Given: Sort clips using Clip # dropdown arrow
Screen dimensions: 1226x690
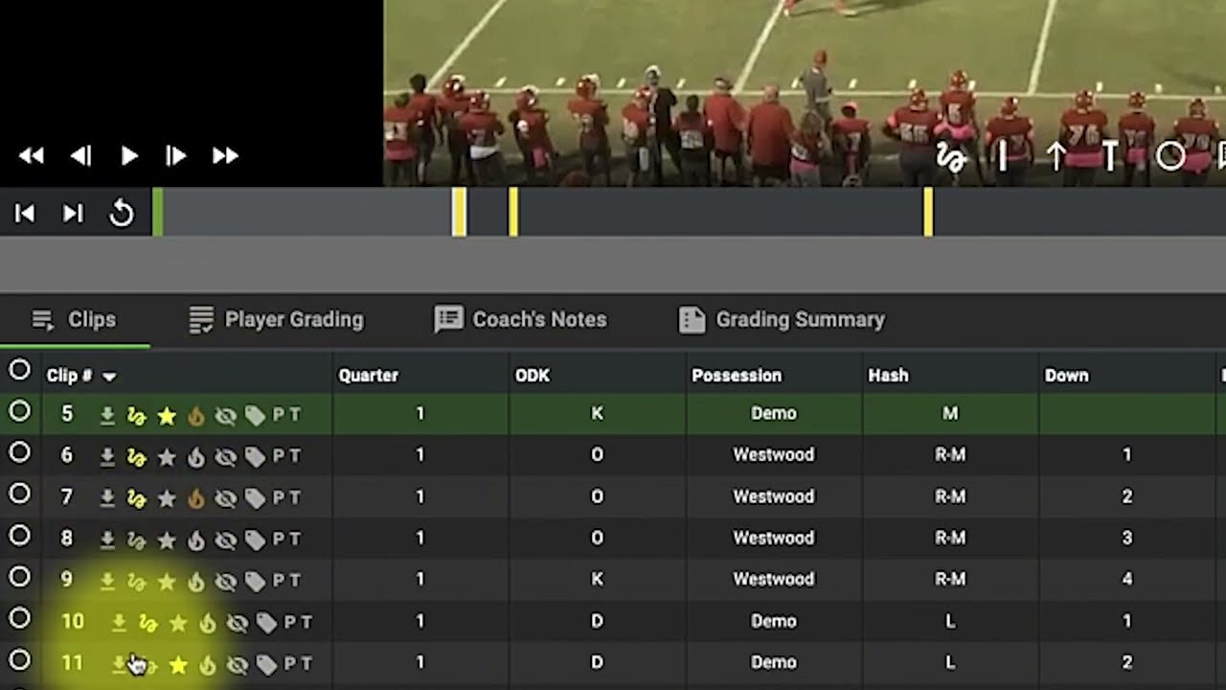Looking at the screenshot, I should pos(109,377).
